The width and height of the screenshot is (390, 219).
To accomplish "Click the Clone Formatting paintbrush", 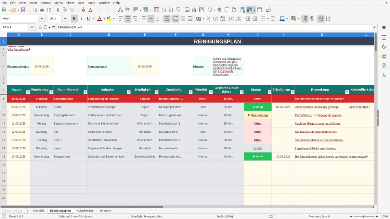I will tap(83, 10).
